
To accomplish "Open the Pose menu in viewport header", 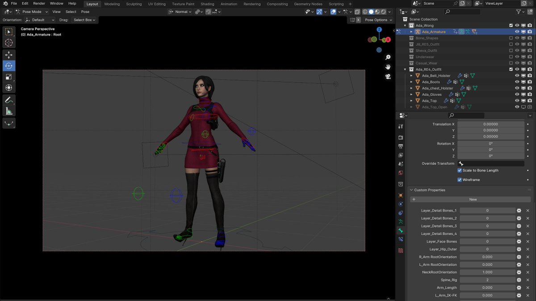I will (85, 12).
